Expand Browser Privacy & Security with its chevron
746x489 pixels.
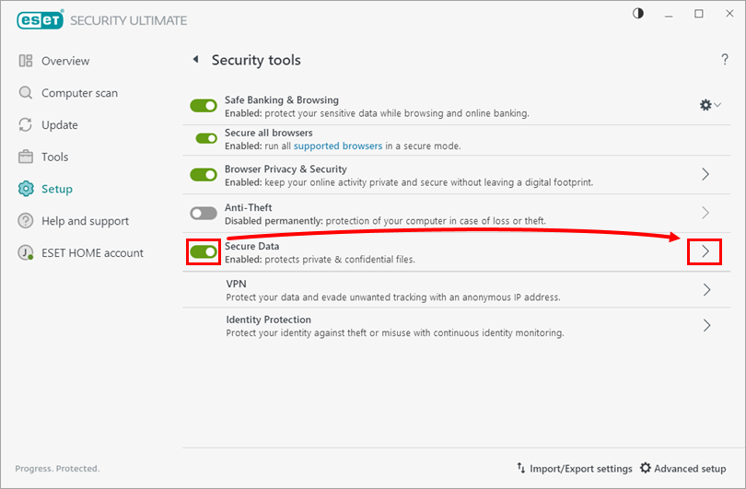[x=705, y=174]
